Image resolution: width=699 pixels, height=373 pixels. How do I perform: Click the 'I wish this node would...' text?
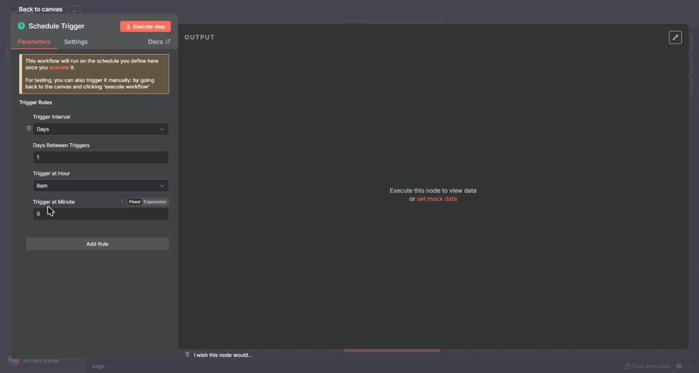tap(223, 355)
